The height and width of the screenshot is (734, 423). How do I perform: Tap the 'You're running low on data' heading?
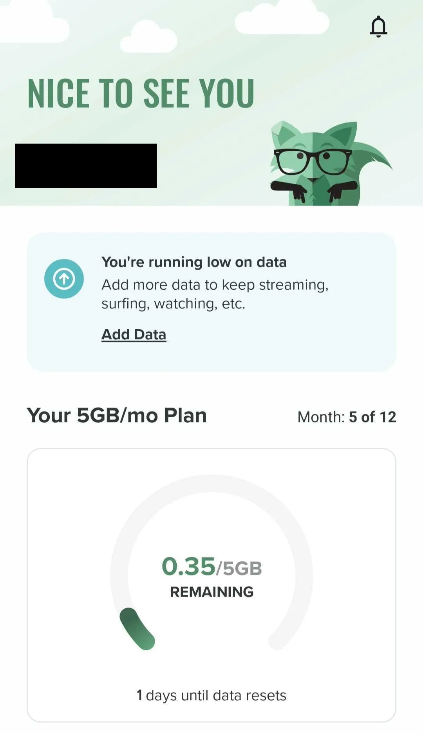click(194, 262)
